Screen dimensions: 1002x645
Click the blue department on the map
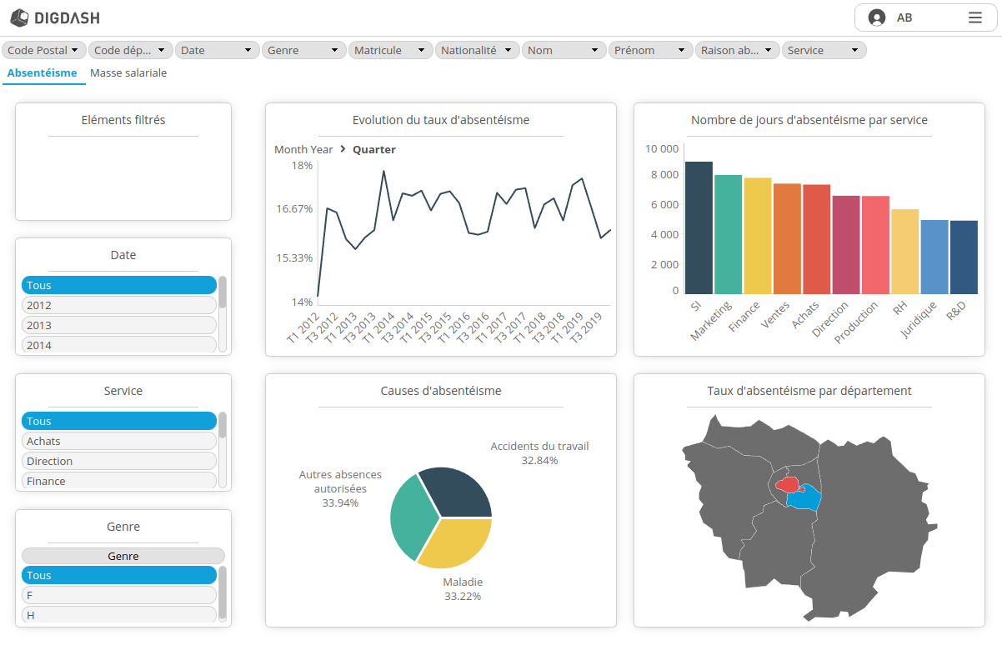(806, 497)
